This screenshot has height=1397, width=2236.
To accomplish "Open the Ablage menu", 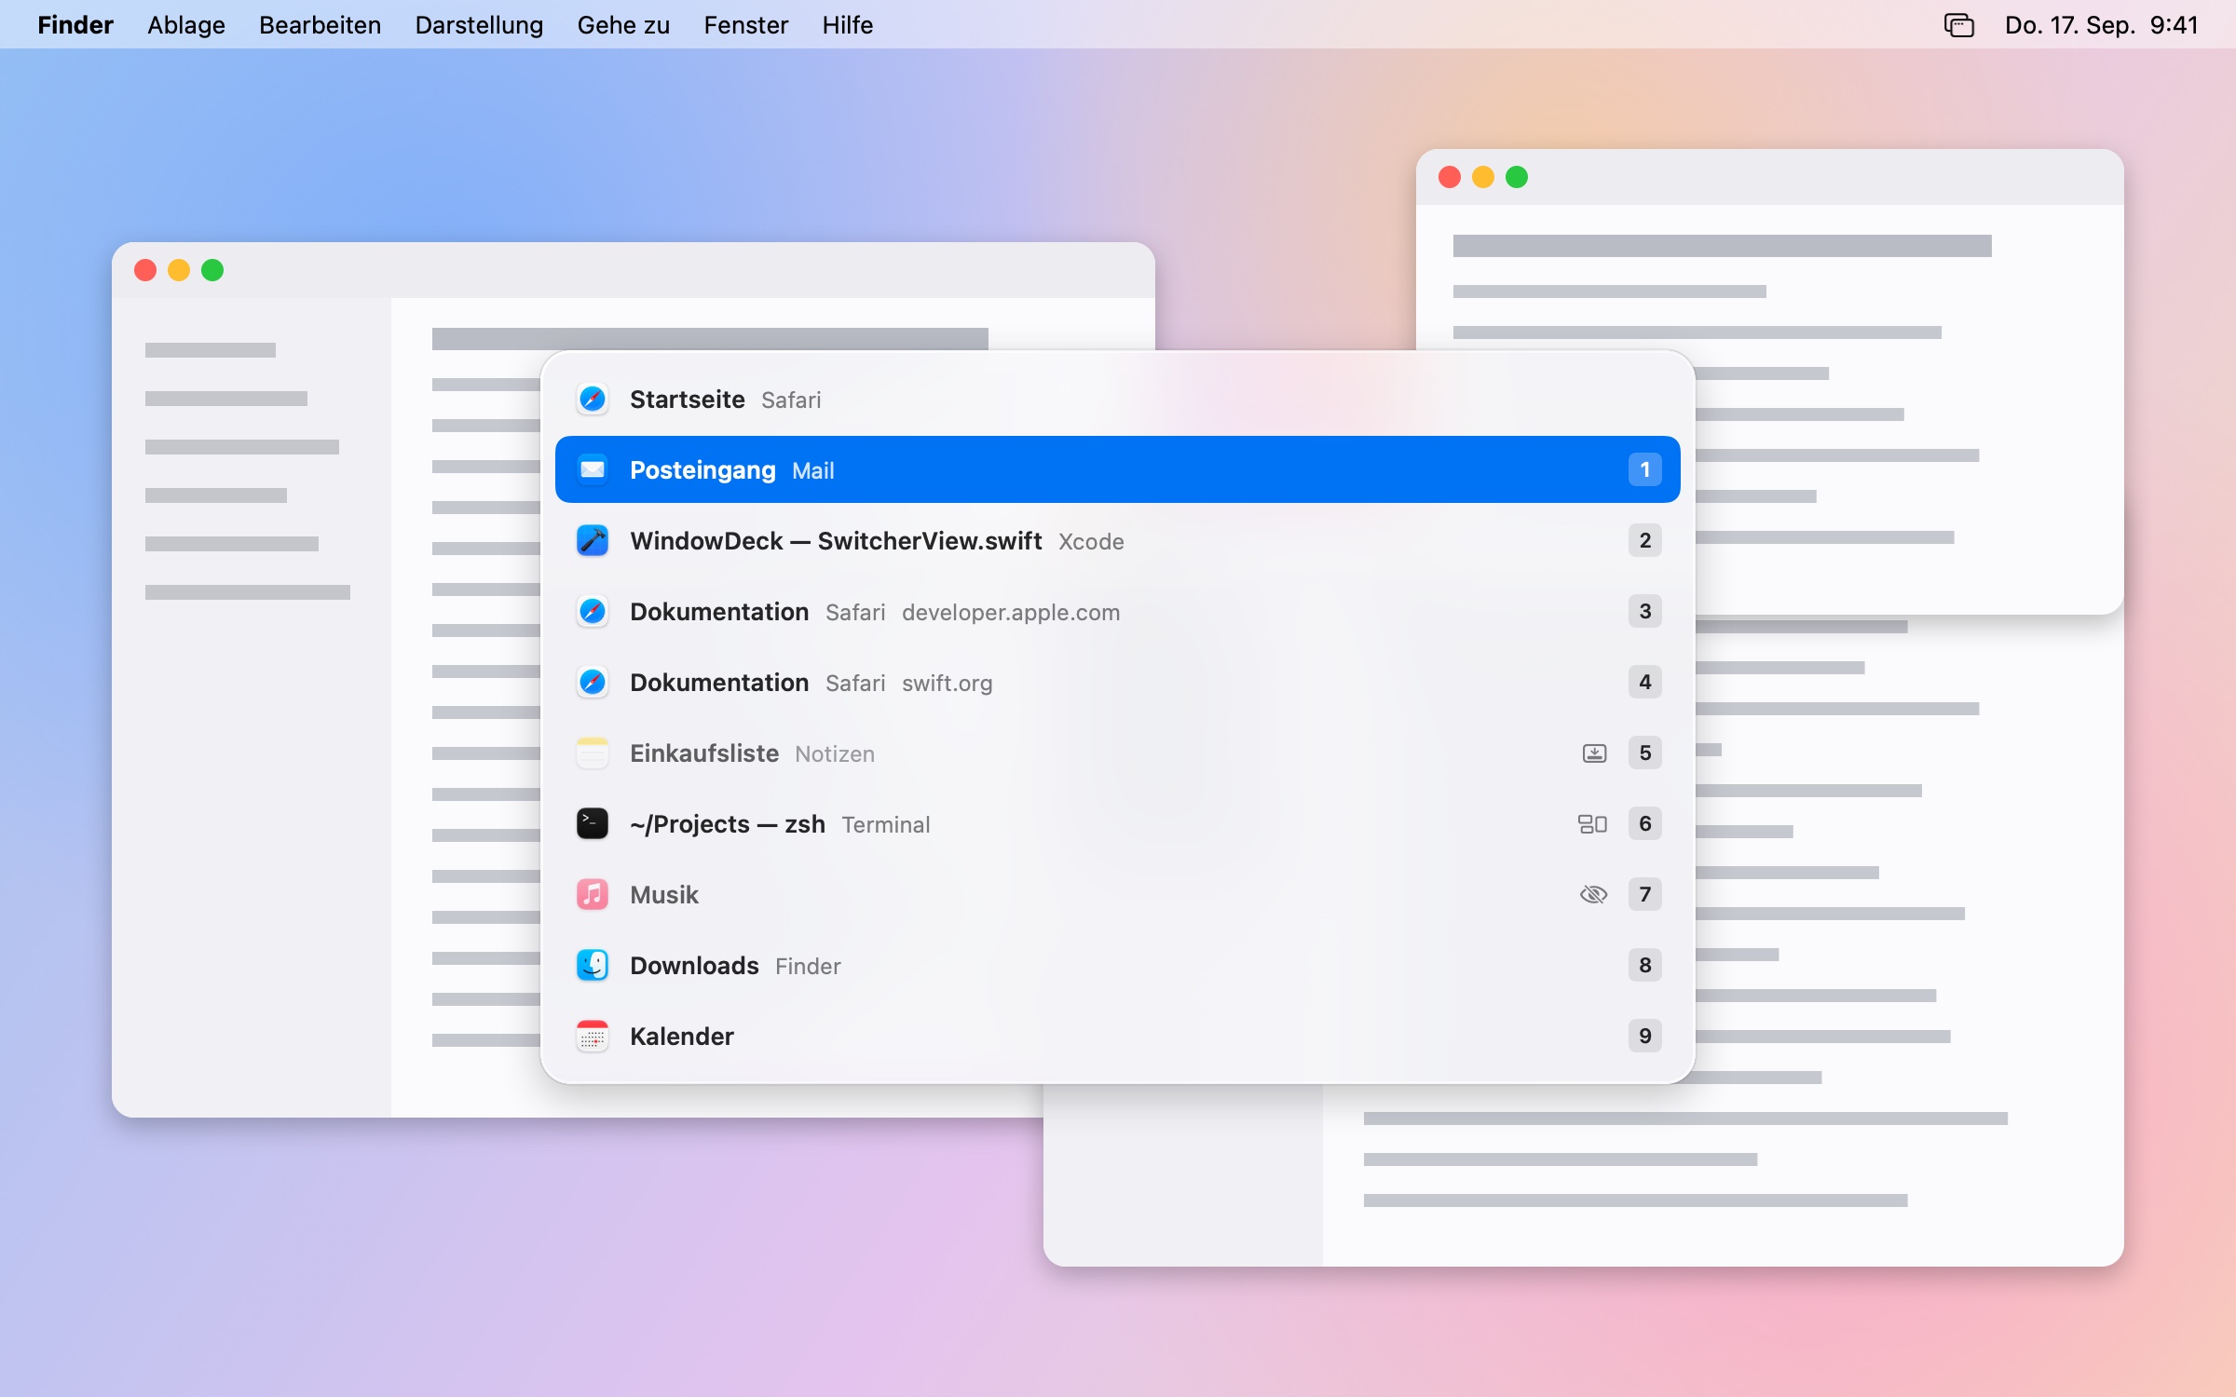I will click(x=186, y=25).
